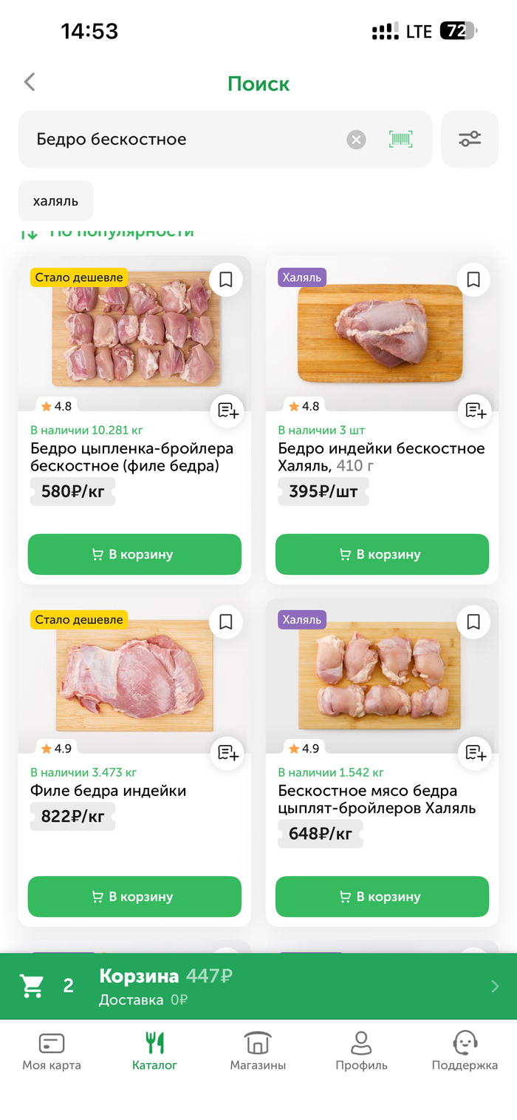Add Филе бедра индейки to cart
This screenshot has width=517, height=1120.
[x=134, y=897]
